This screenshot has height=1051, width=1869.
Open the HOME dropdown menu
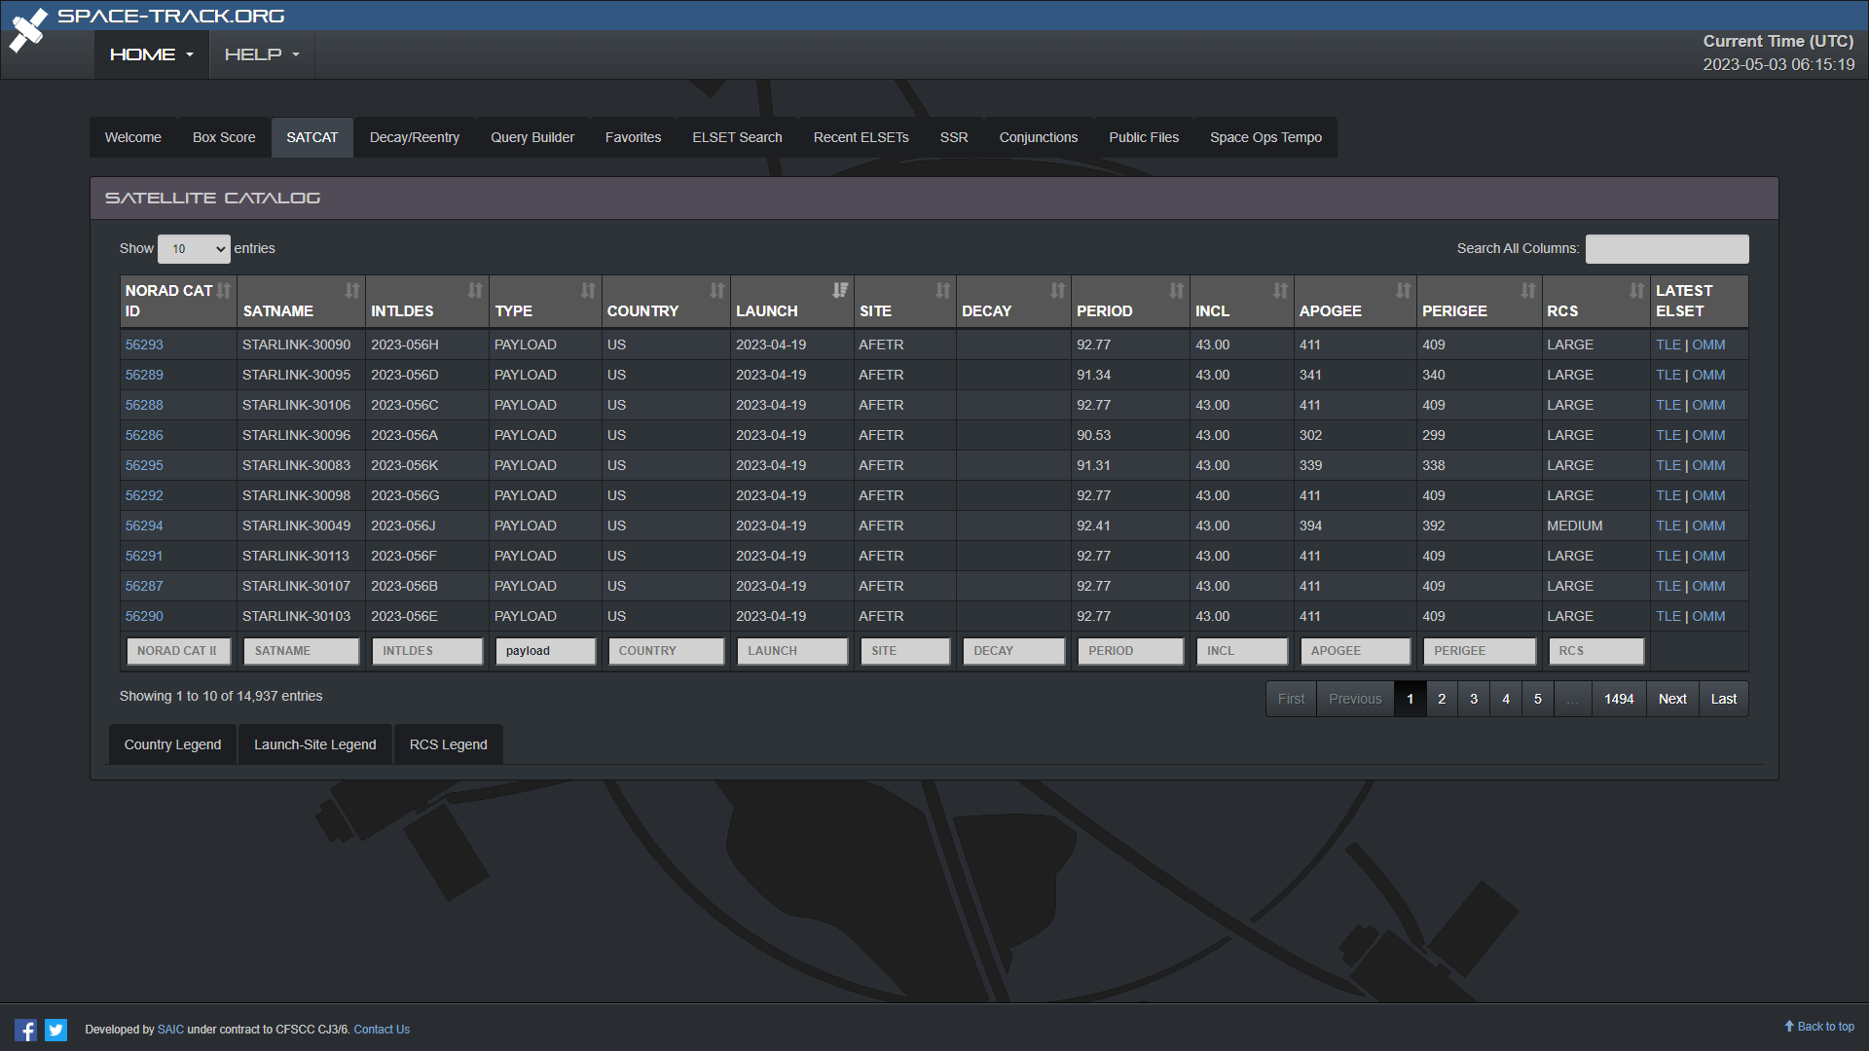pyautogui.click(x=151, y=54)
